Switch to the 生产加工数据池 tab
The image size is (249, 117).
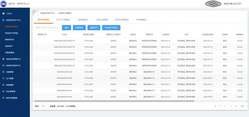[x=63, y=20]
